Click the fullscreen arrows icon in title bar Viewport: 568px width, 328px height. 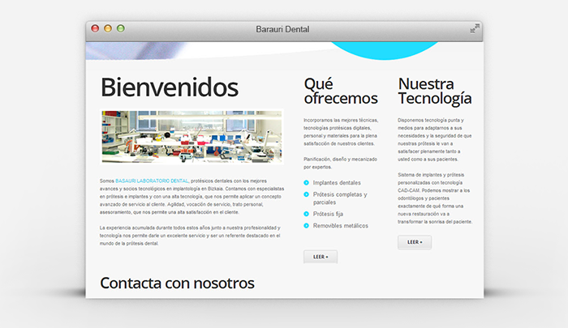[x=475, y=28]
